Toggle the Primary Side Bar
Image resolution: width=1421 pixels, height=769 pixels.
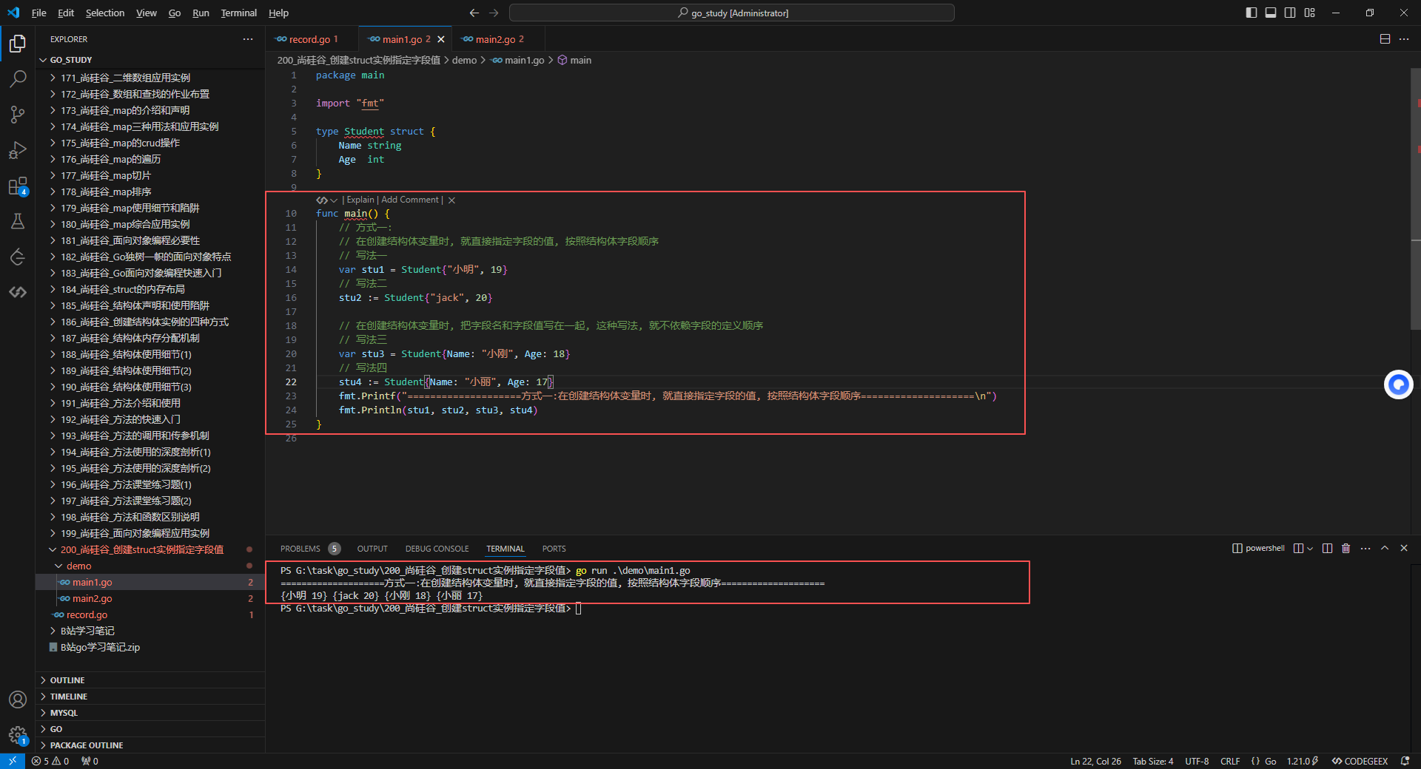click(x=1252, y=13)
